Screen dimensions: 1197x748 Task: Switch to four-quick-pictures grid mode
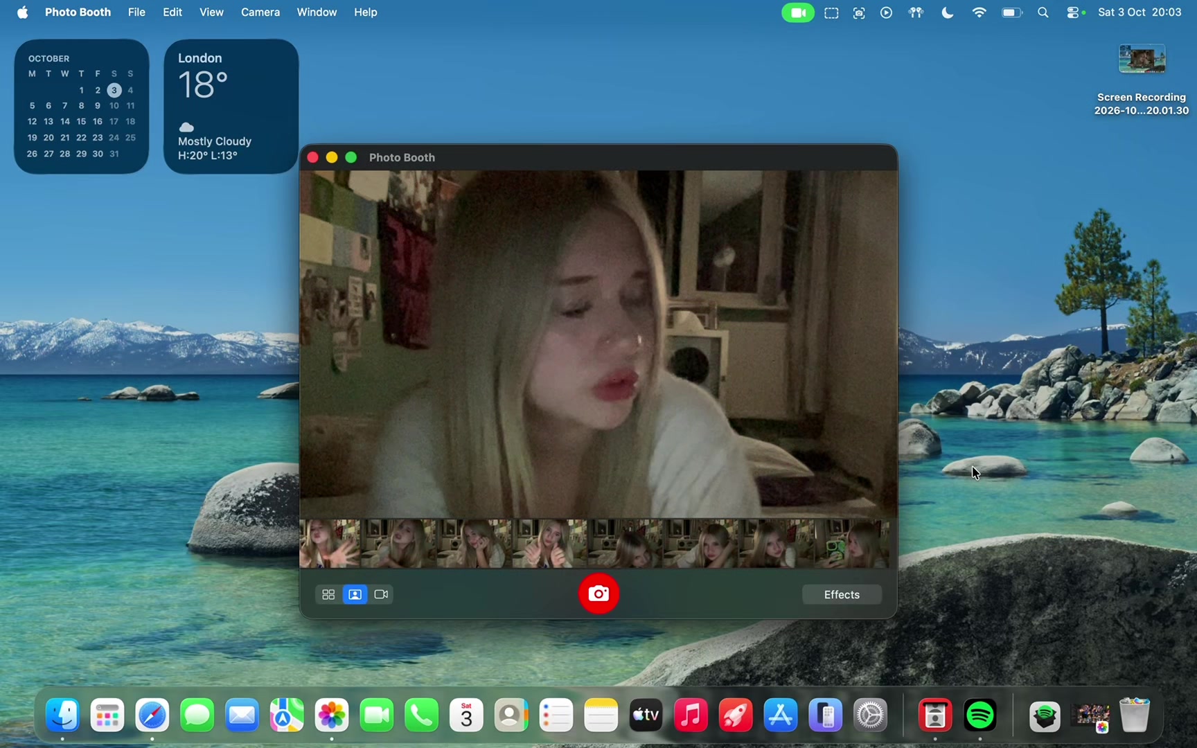click(328, 594)
